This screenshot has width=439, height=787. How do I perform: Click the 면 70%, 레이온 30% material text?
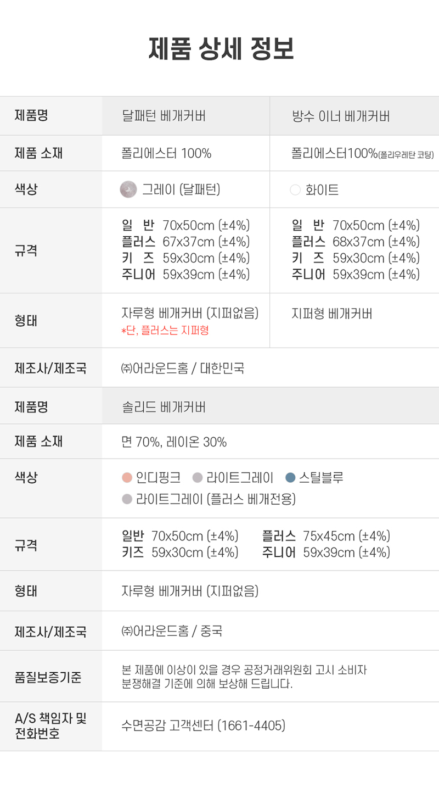[x=174, y=442]
